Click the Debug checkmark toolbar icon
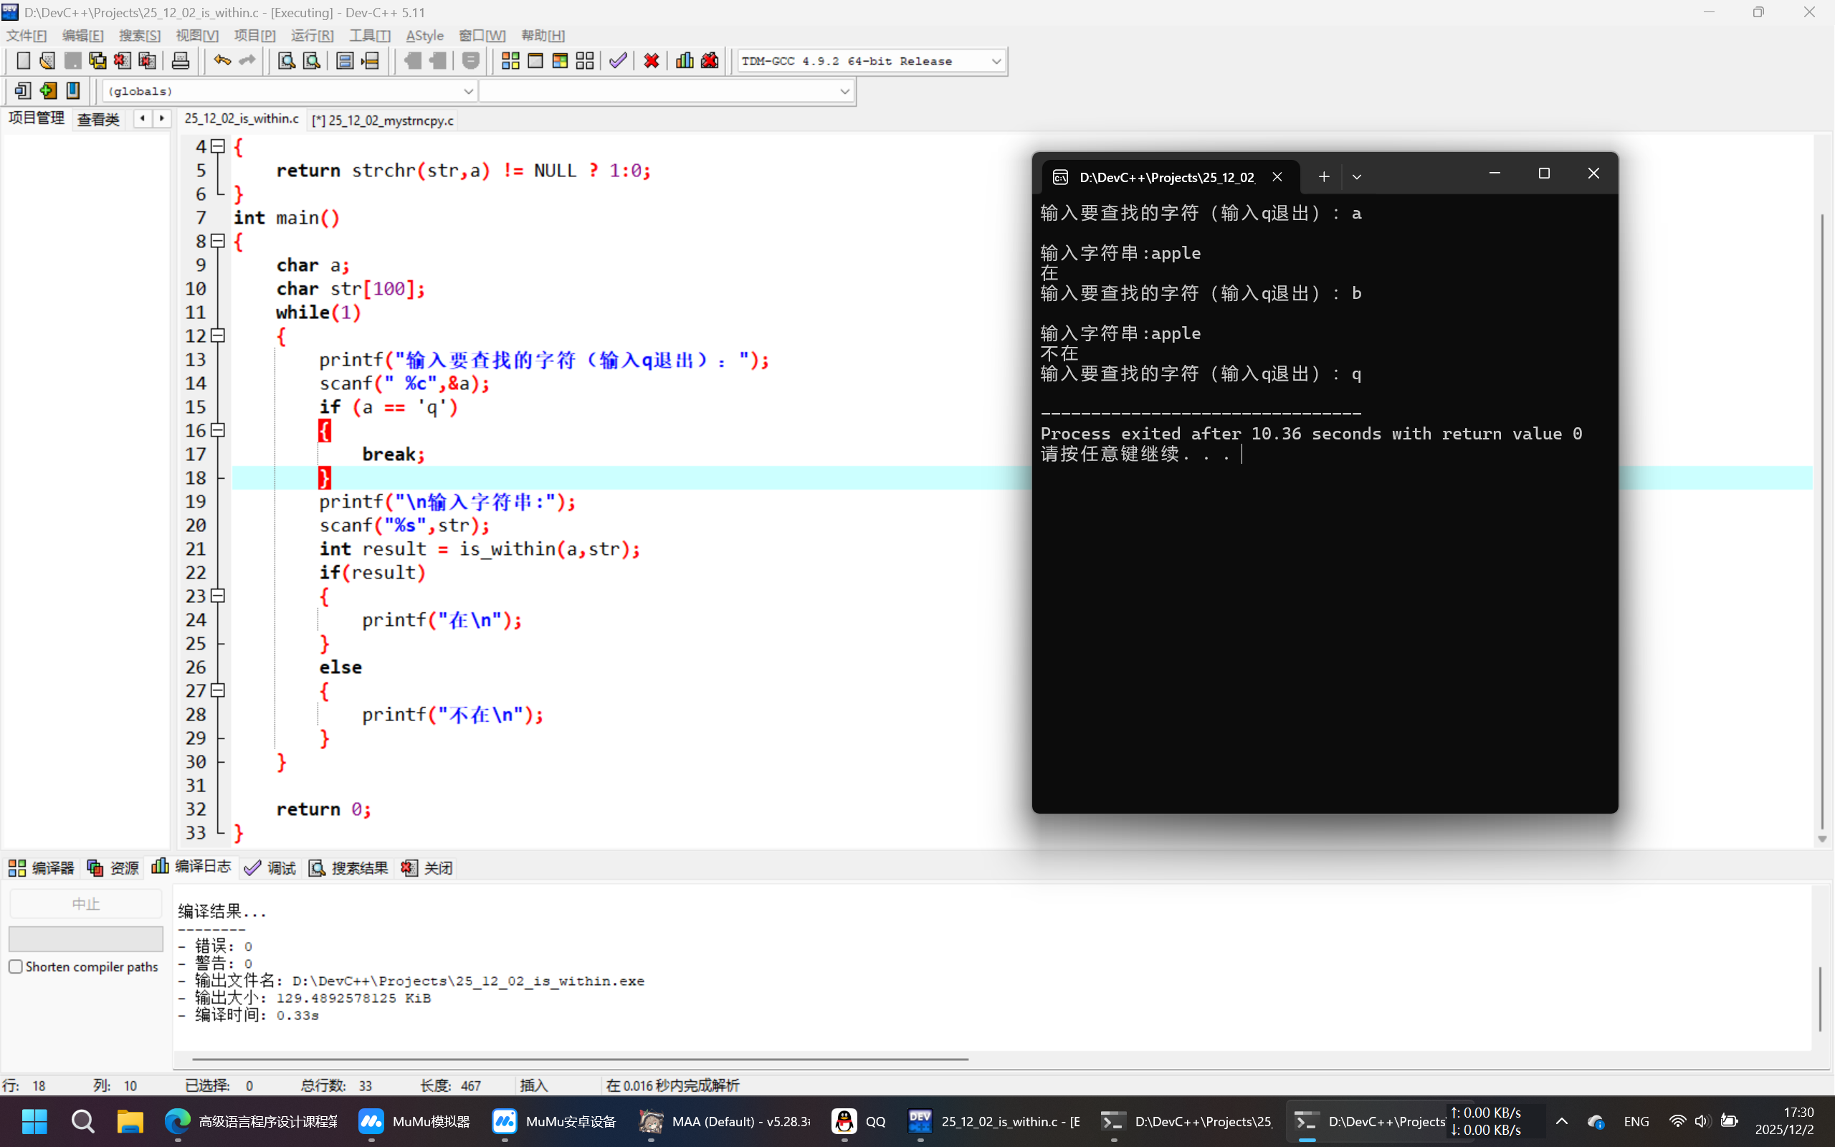 tap(618, 61)
